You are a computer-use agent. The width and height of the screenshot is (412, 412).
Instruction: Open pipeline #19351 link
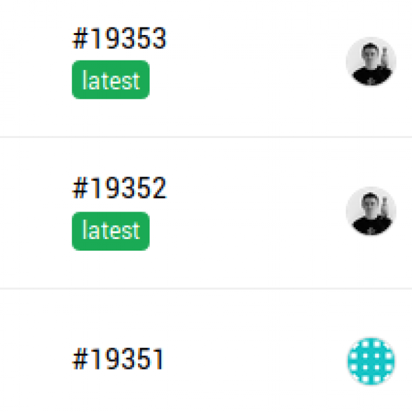click(118, 359)
